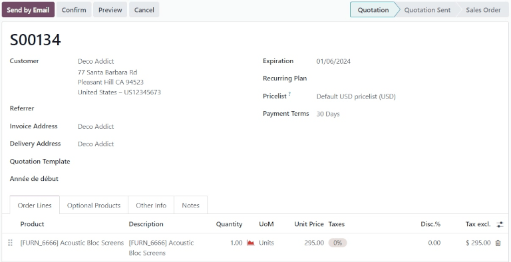Image resolution: width=511 pixels, height=262 pixels.
Task: Select the Notes tab
Action: [191, 205]
